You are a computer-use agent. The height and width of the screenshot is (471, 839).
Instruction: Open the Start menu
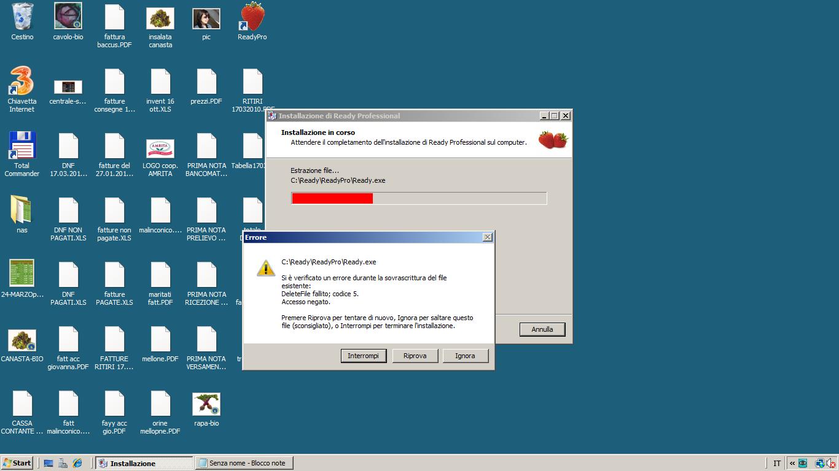point(17,463)
